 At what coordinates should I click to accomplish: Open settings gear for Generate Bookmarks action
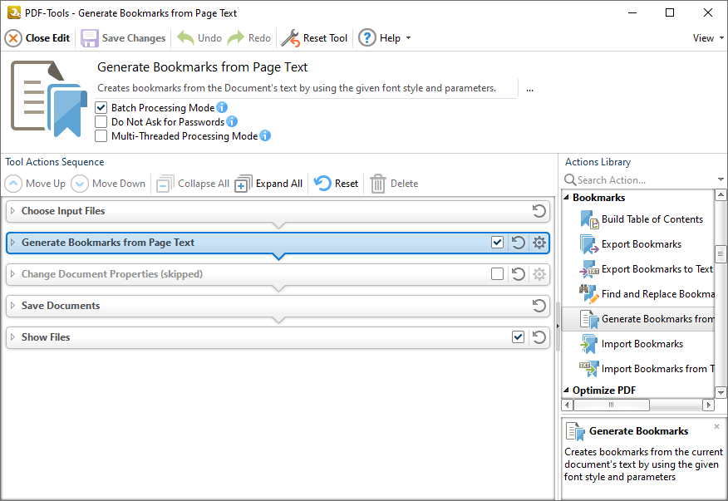click(x=539, y=243)
